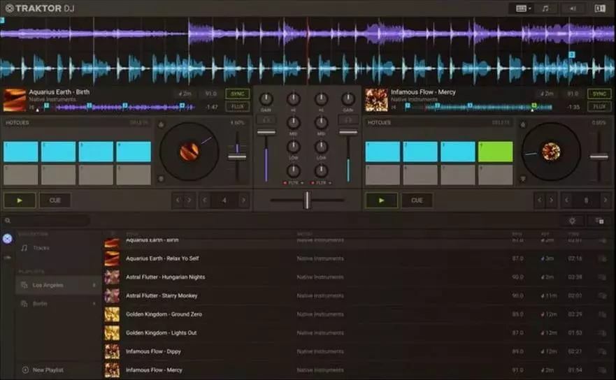
Task: Toggle FLUX on the Infamous Flow deck
Action: coord(599,106)
